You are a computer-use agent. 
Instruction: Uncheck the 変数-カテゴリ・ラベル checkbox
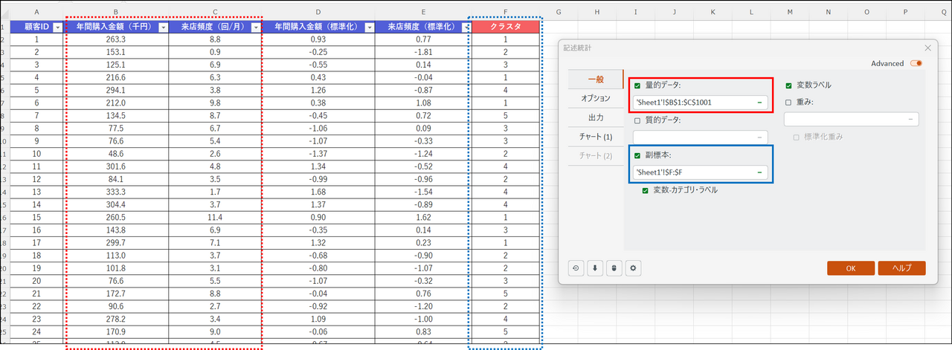[646, 190]
